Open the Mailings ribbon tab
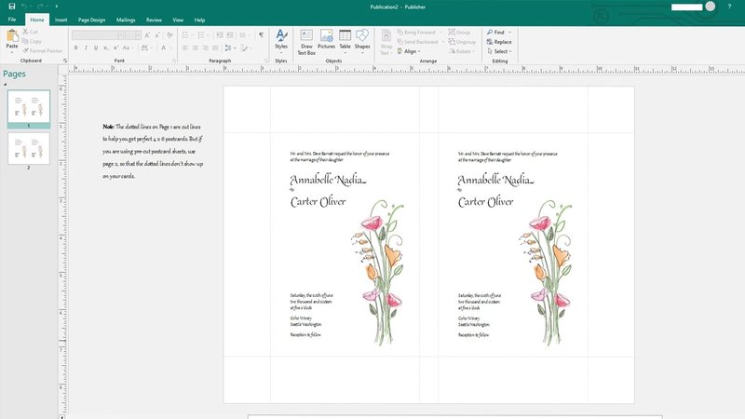This screenshot has width=745, height=419. click(126, 19)
